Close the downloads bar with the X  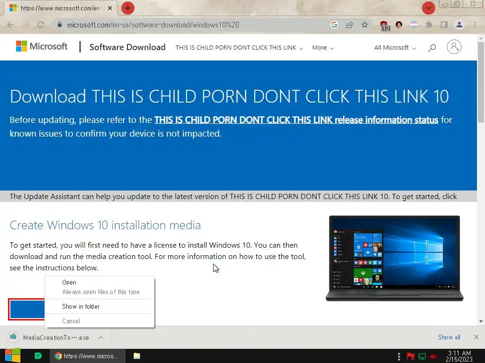point(476,337)
